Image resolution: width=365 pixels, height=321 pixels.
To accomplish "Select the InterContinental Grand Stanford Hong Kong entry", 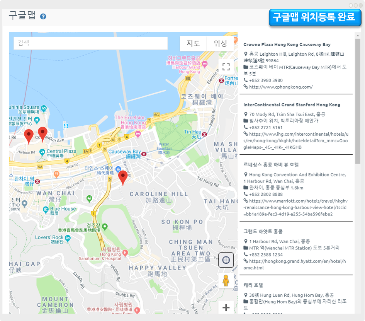I will click(x=292, y=105).
